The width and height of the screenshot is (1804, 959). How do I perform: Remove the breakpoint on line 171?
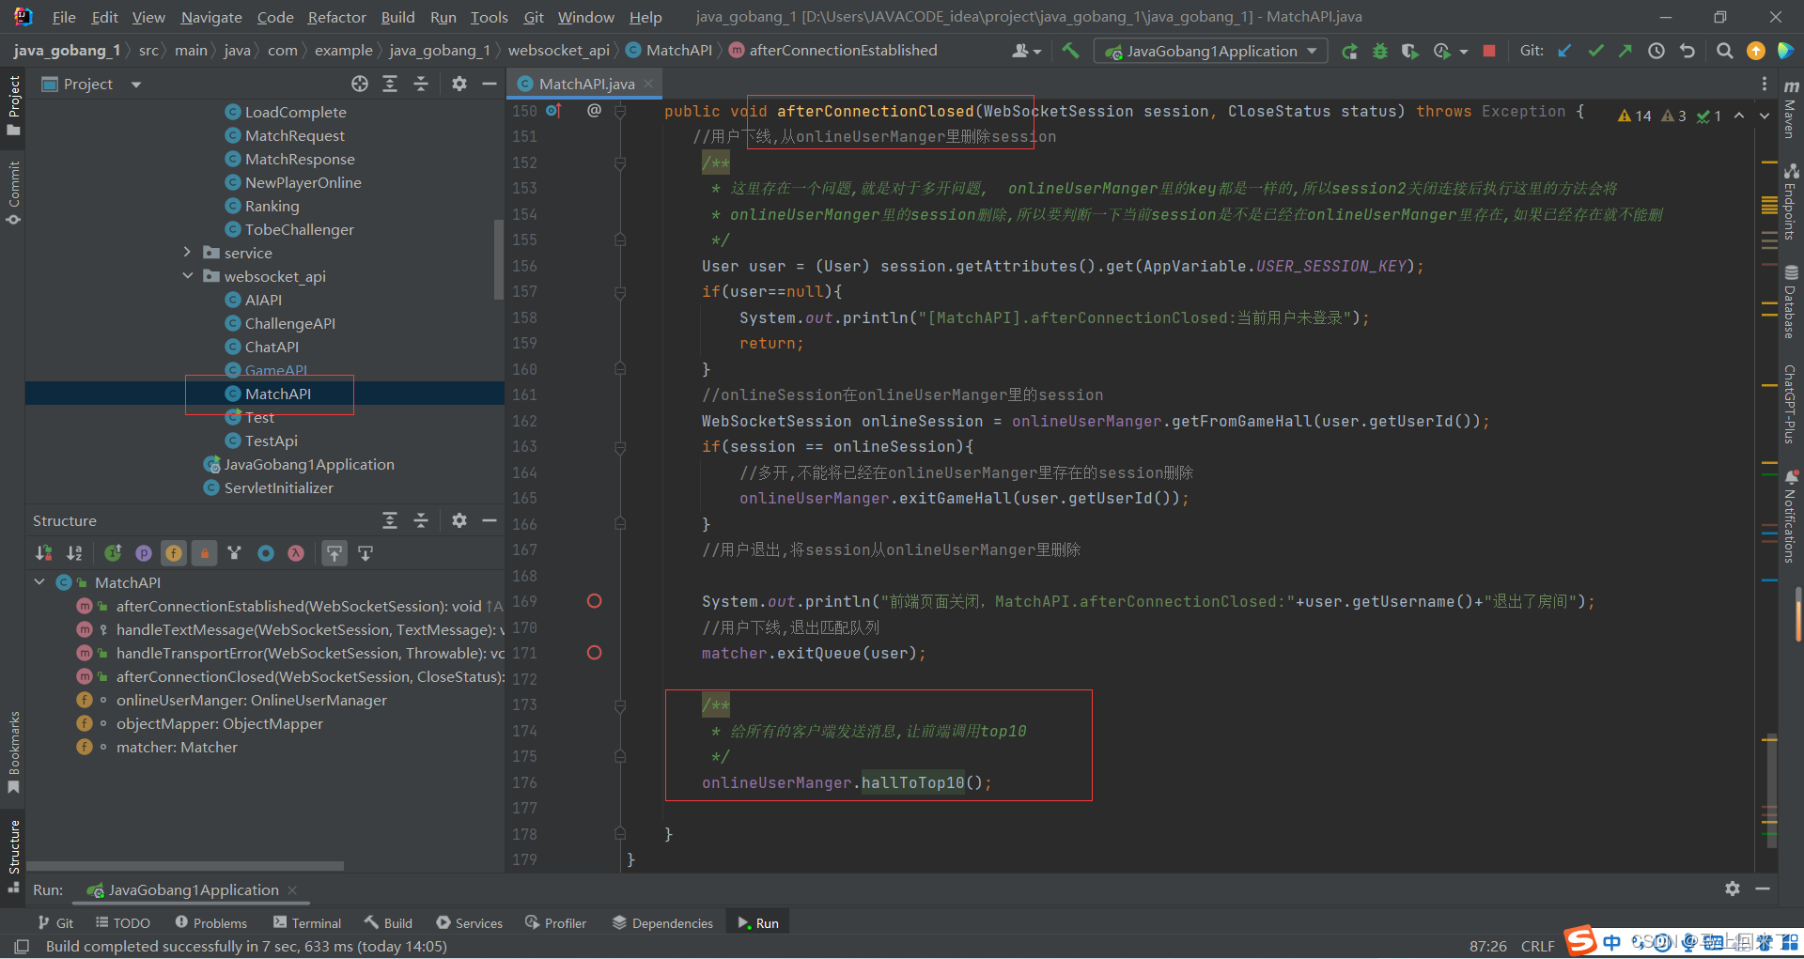[x=594, y=653]
